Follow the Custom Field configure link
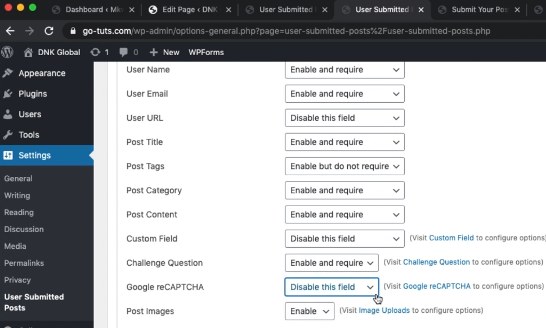This screenshot has width=546, height=328. pyautogui.click(x=451, y=238)
